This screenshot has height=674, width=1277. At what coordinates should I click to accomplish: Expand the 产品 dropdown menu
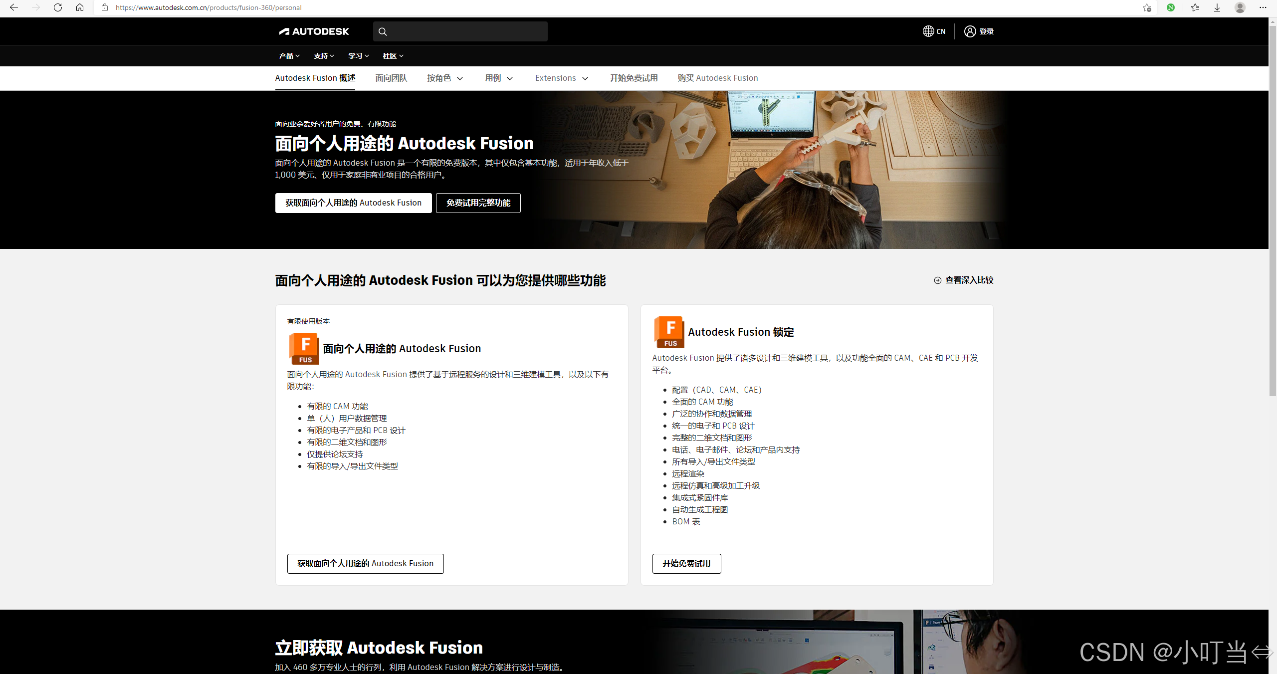coord(289,56)
